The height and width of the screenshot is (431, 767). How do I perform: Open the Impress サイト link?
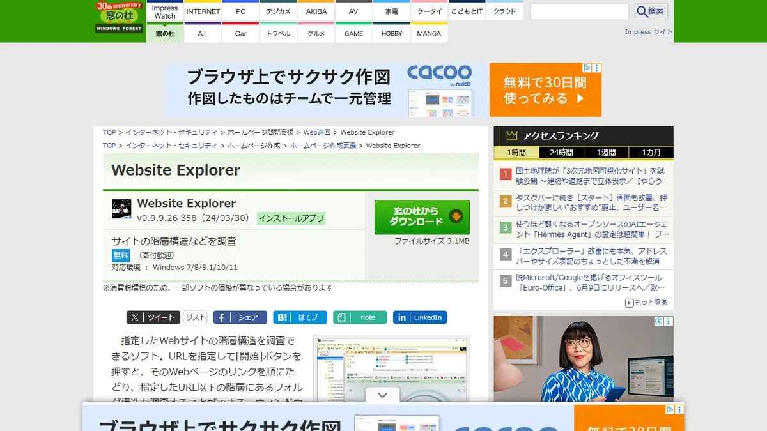pyautogui.click(x=649, y=32)
